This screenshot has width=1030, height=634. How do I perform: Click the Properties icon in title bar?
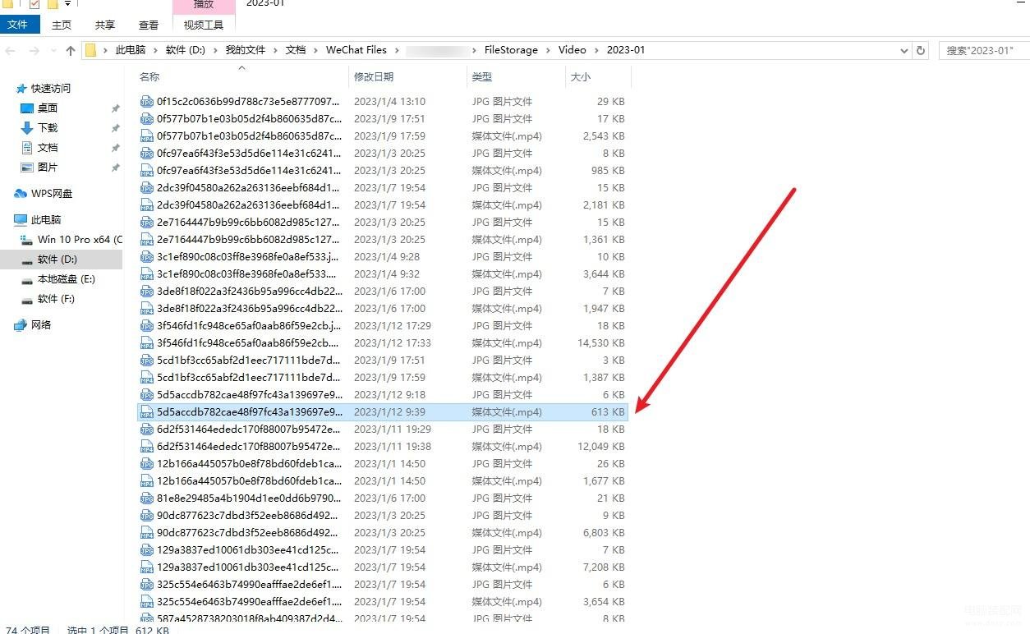tap(34, 4)
